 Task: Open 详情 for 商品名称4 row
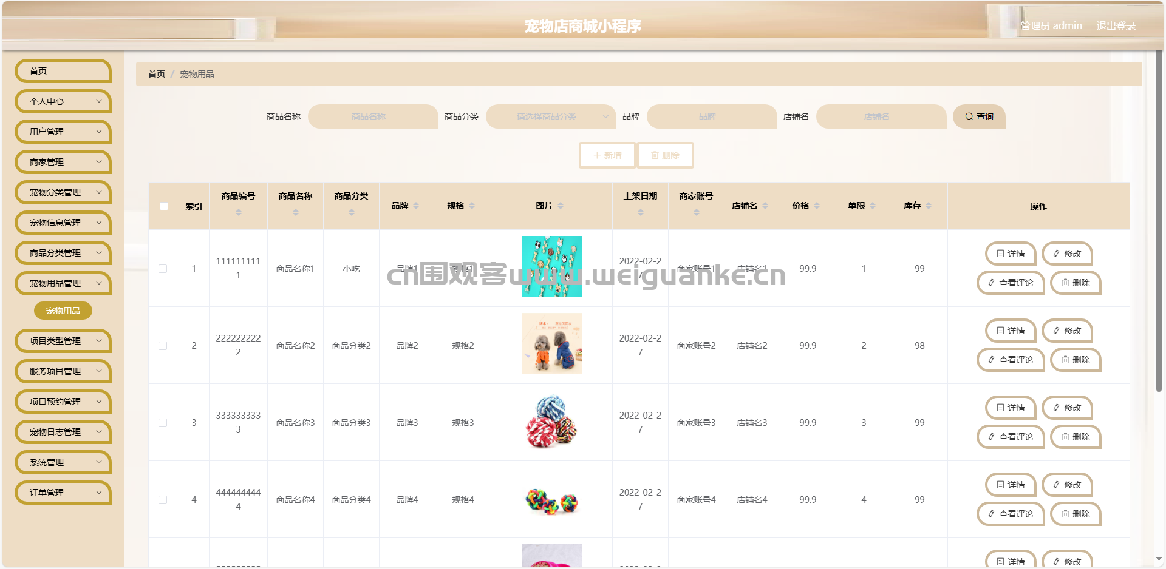click(x=1011, y=485)
